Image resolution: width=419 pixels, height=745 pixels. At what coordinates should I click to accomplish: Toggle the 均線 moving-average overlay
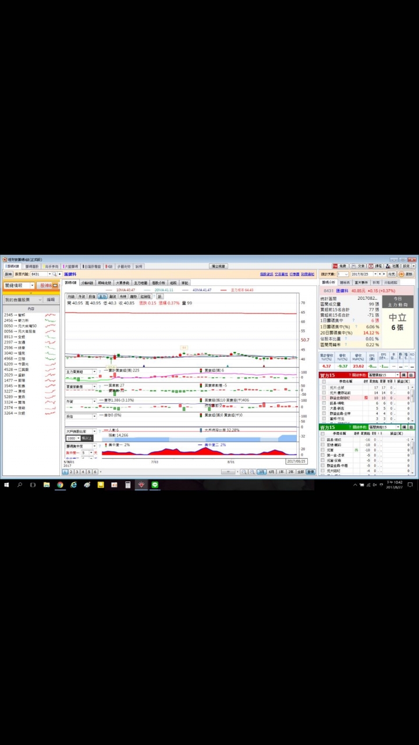70,296
